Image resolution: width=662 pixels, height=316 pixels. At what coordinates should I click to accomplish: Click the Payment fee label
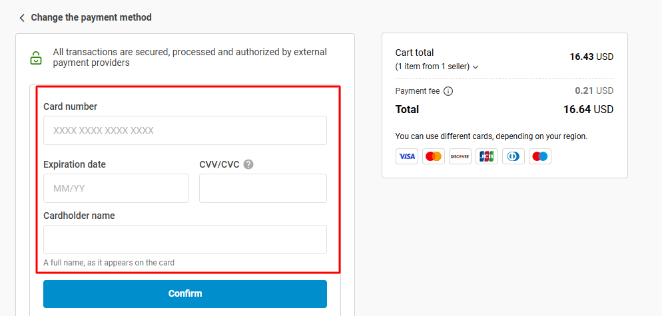pos(418,91)
